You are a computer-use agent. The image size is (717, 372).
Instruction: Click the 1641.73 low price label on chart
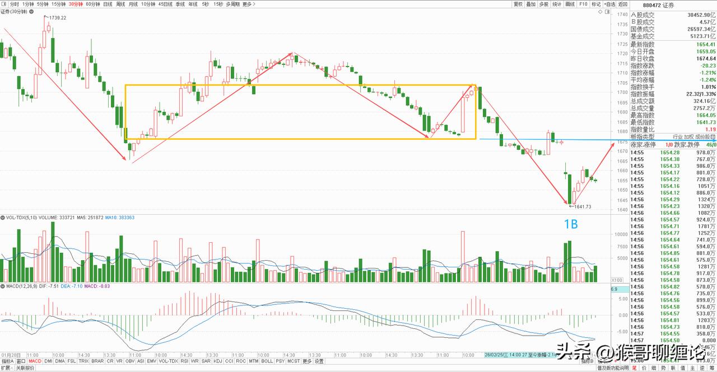[x=583, y=207]
